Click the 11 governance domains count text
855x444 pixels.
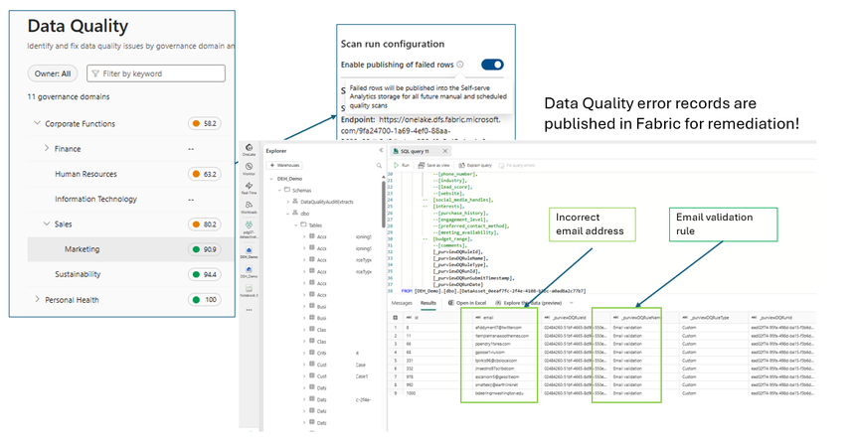(69, 96)
